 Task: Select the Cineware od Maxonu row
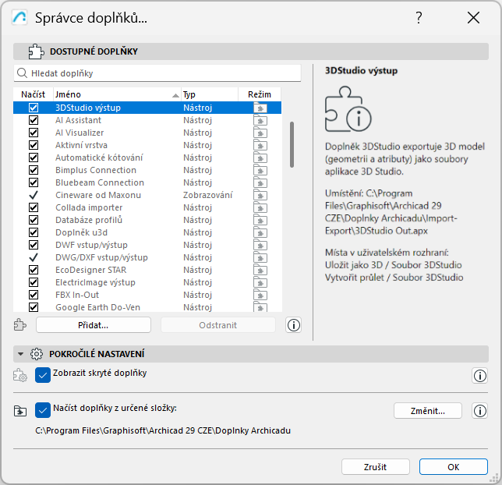coord(98,195)
